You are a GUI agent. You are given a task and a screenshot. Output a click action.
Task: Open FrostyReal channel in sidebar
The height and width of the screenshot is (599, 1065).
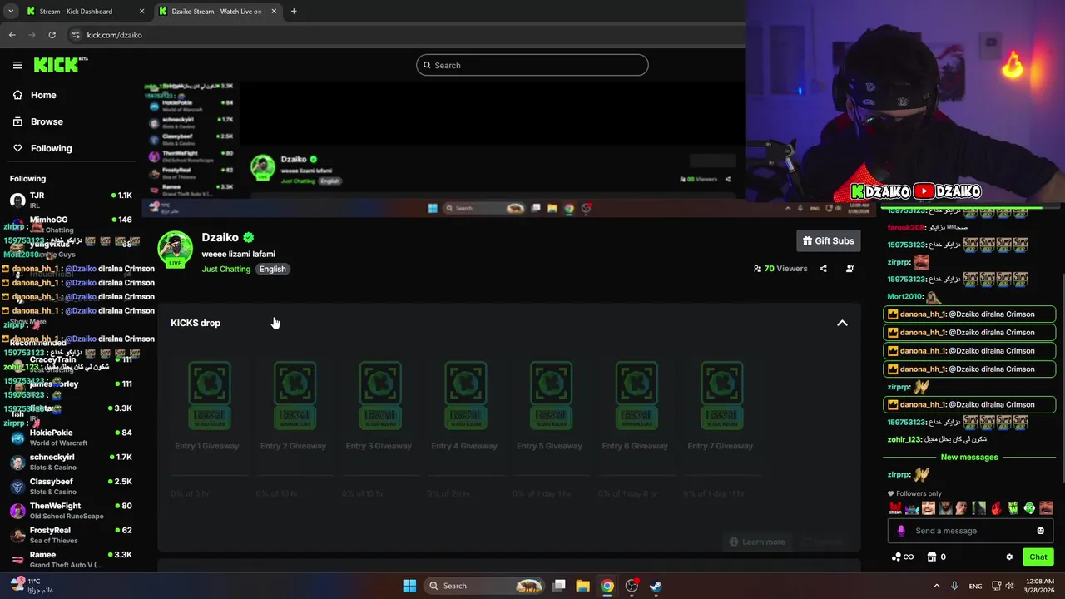(71, 535)
